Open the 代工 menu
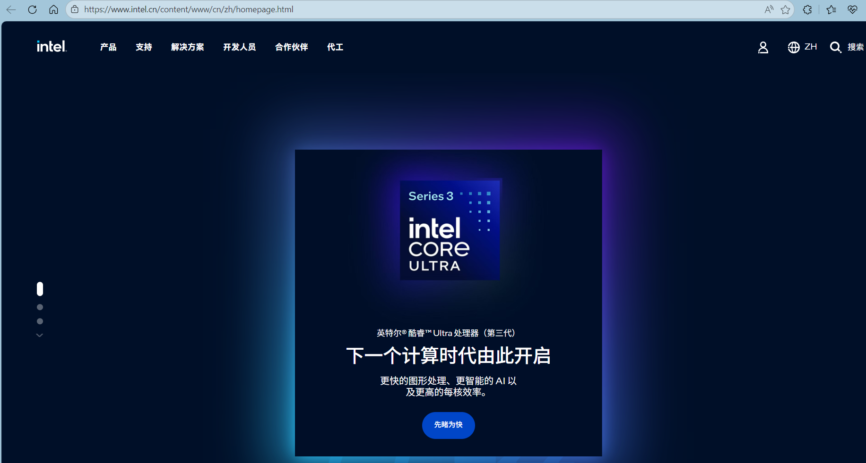The width and height of the screenshot is (866, 463). click(335, 47)
